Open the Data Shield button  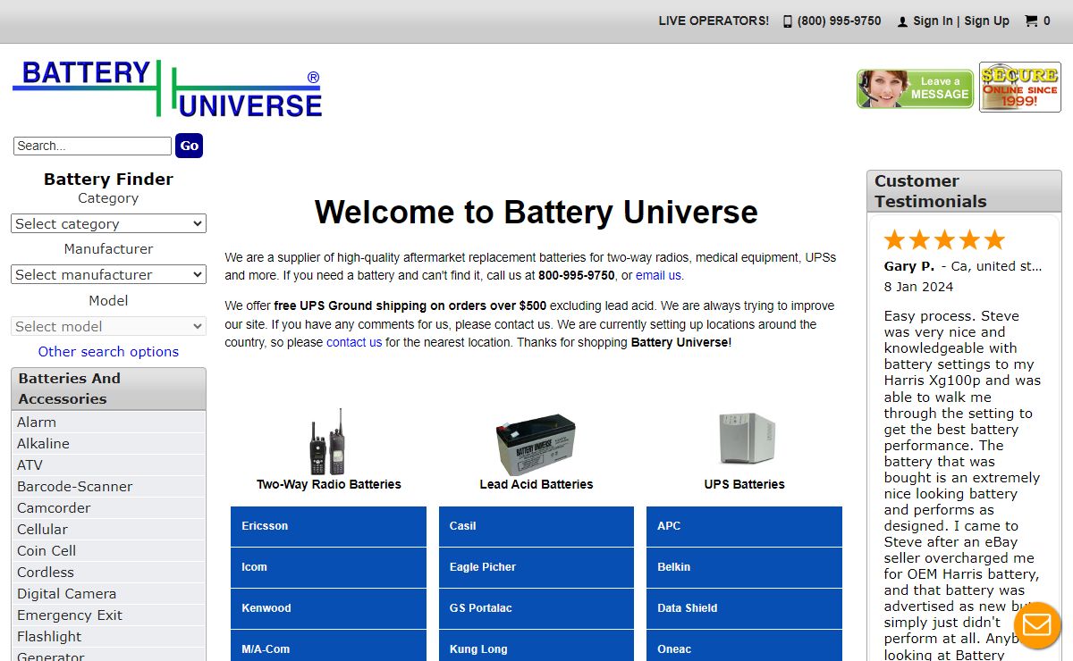(x=744, y=608)
